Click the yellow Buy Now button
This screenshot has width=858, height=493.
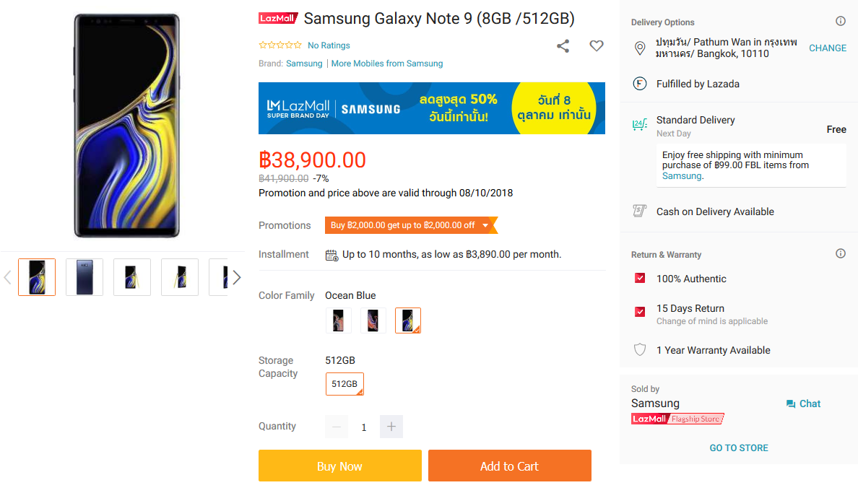coord(340,466)
